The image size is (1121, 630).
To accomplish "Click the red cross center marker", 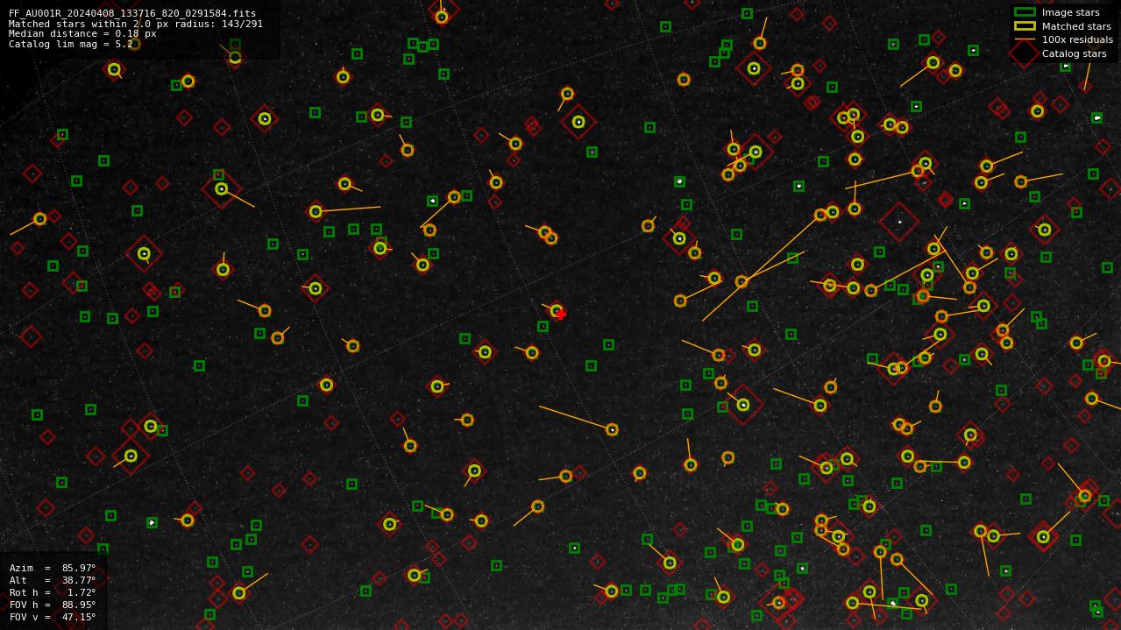I will [x=561, y=315].
